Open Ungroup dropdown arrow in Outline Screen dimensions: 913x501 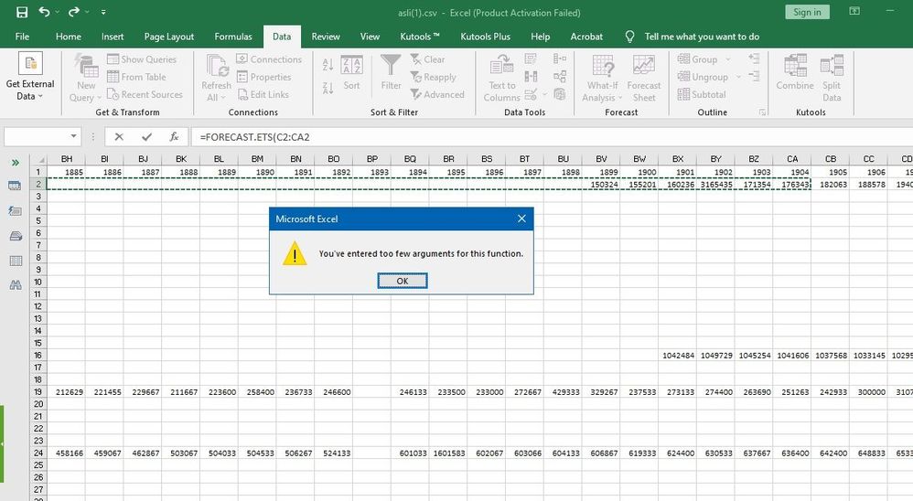coord(738,77)
